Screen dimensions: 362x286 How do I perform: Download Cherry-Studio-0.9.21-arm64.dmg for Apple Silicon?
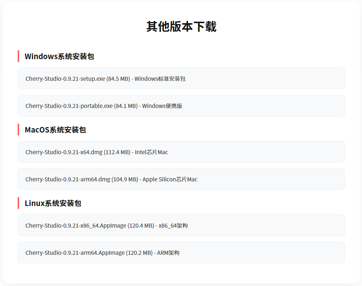coord(181,179)
